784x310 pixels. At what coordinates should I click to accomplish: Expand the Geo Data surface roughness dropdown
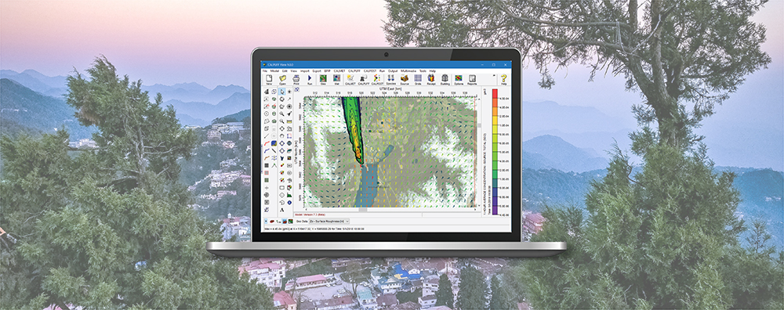tap(329, 221)
